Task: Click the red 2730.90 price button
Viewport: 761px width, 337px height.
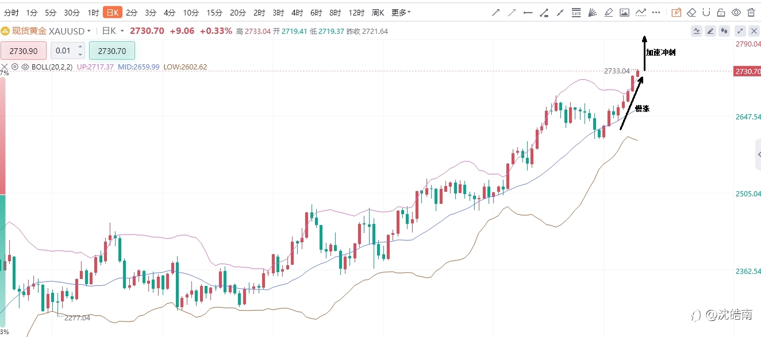Action: click(x=24, y=51)
